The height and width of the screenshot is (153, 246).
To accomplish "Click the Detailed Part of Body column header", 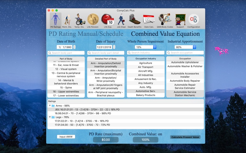I will point(106,59).
